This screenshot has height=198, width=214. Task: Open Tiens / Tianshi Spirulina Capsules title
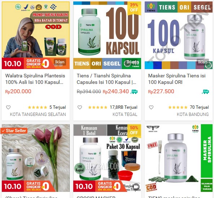coord(106,79)
